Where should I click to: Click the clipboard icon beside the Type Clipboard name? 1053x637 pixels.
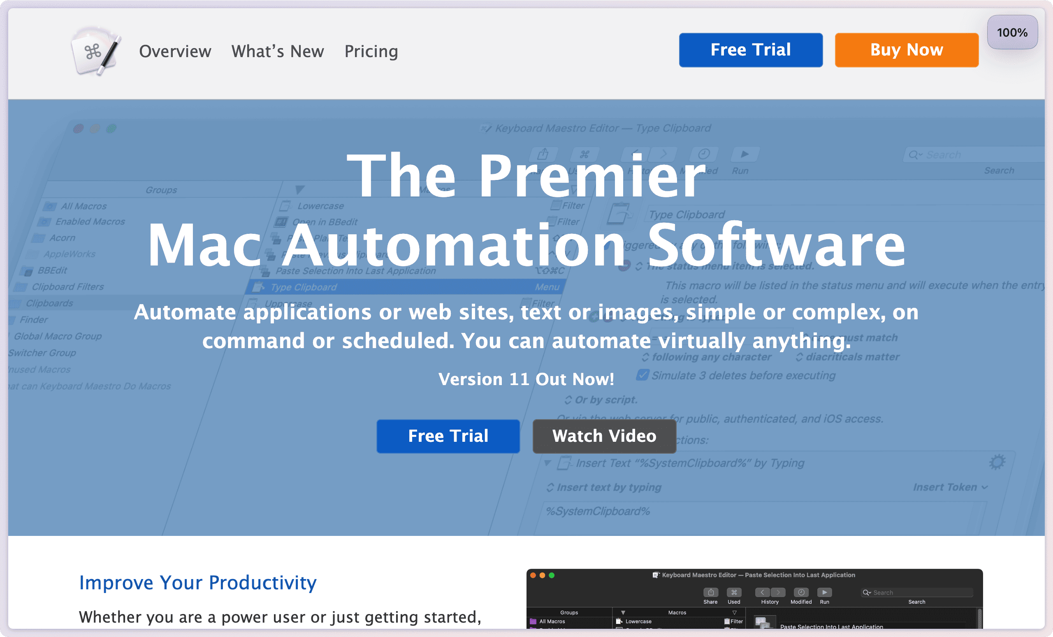click(x=619, y=213)
